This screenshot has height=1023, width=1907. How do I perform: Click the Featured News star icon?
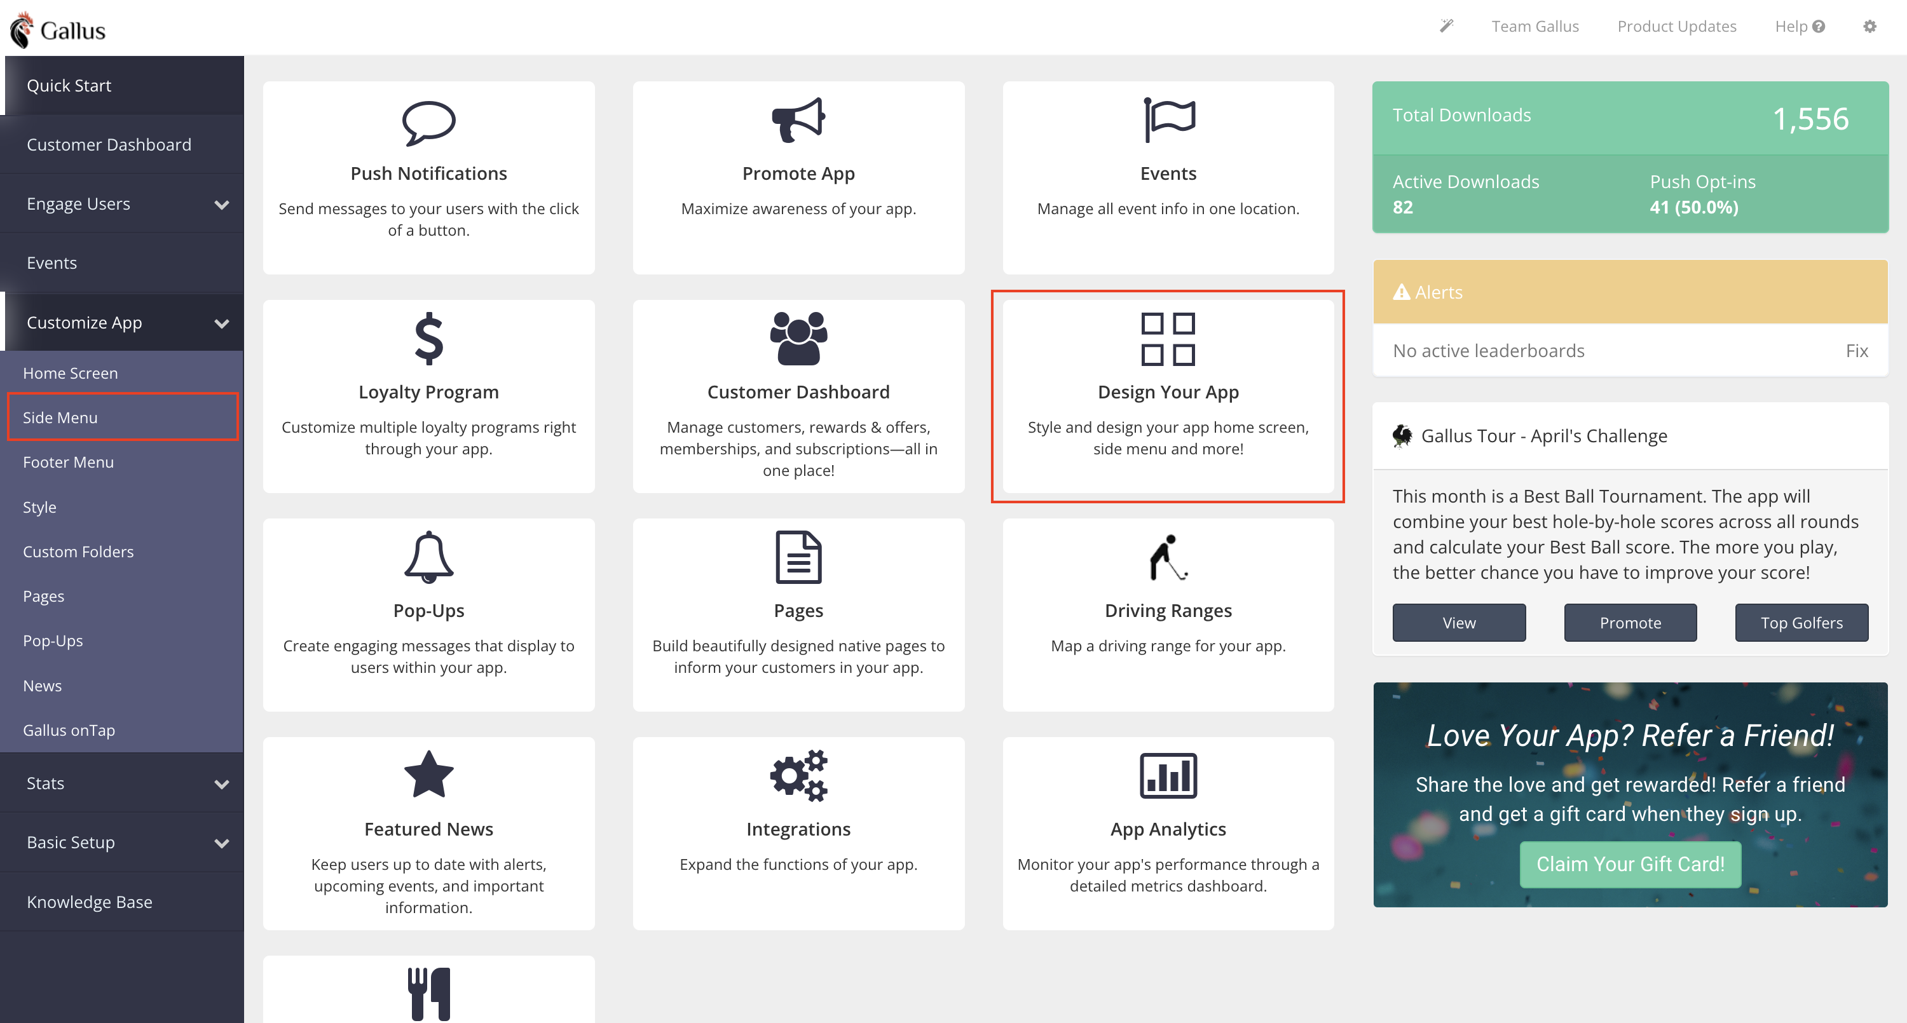click(x=428, y=775)
